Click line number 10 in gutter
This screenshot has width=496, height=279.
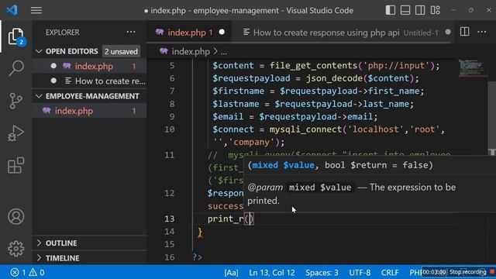(169, 129)
